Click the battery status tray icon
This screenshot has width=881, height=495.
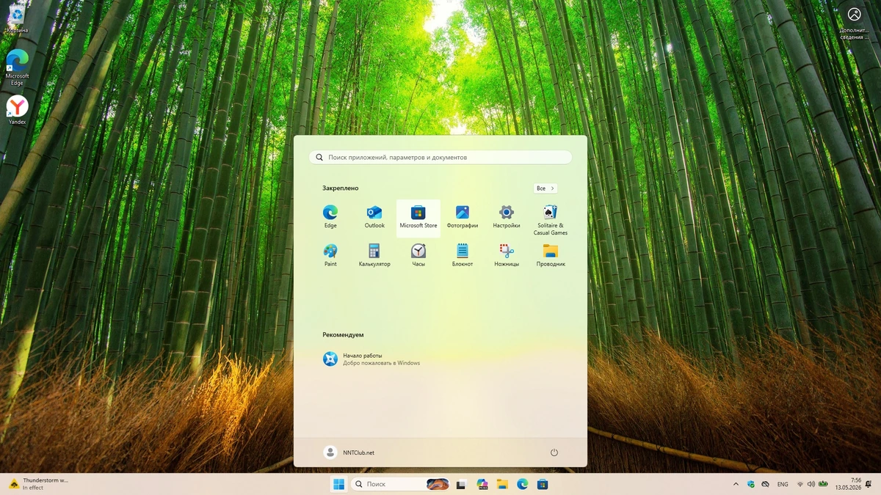(824, 484)
